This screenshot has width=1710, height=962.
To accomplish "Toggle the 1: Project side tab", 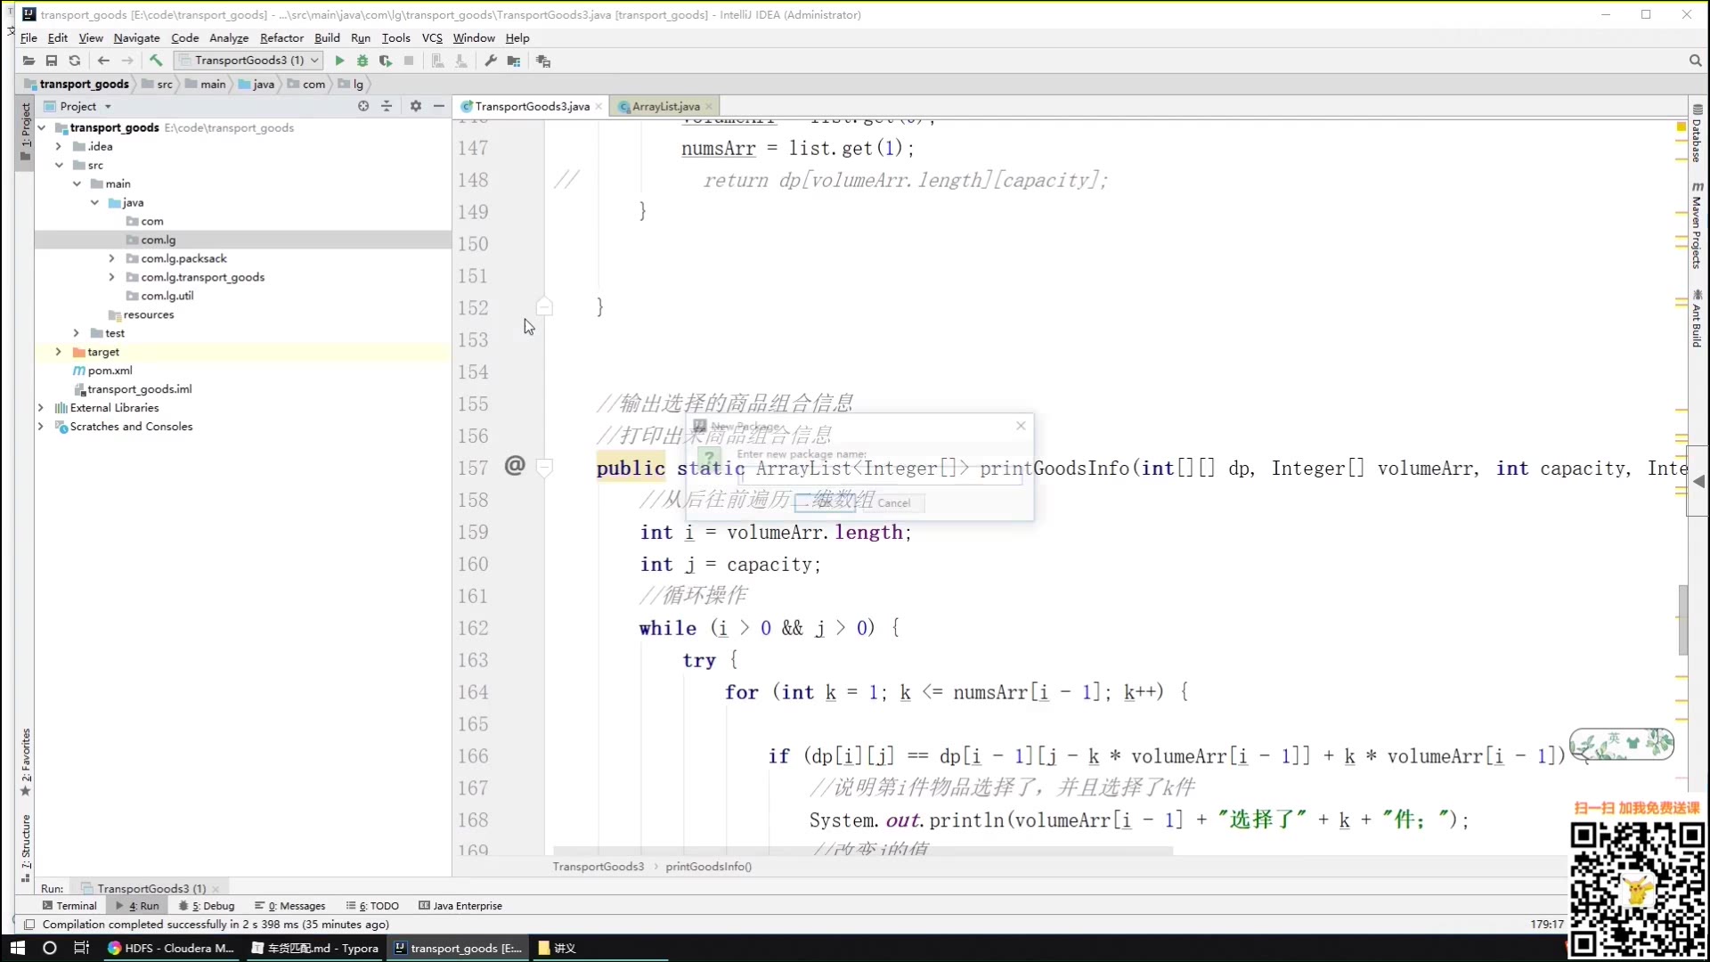I will tap(26, 132).
